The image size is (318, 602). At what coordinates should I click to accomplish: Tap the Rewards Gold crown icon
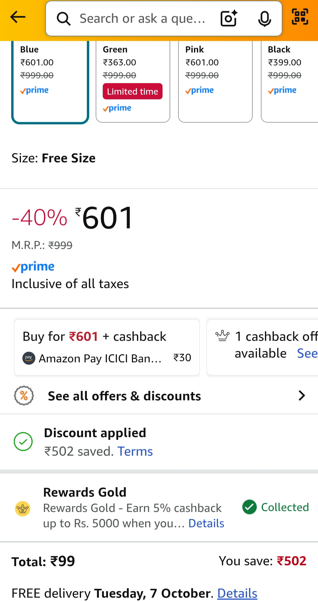tap(23, 508)
